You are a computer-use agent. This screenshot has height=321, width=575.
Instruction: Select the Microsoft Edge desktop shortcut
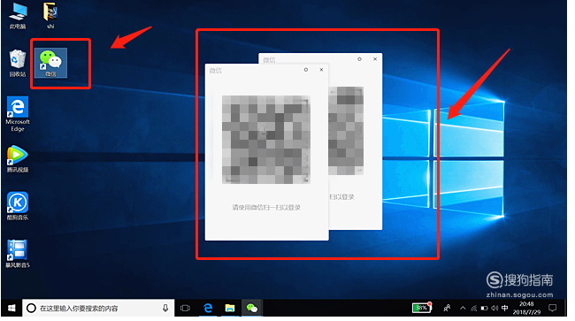[18, 114]
